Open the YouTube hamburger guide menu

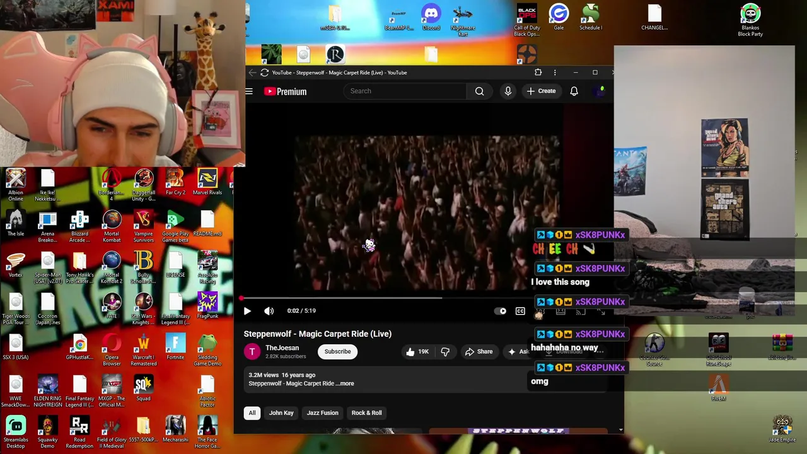(x=249, y=91)
